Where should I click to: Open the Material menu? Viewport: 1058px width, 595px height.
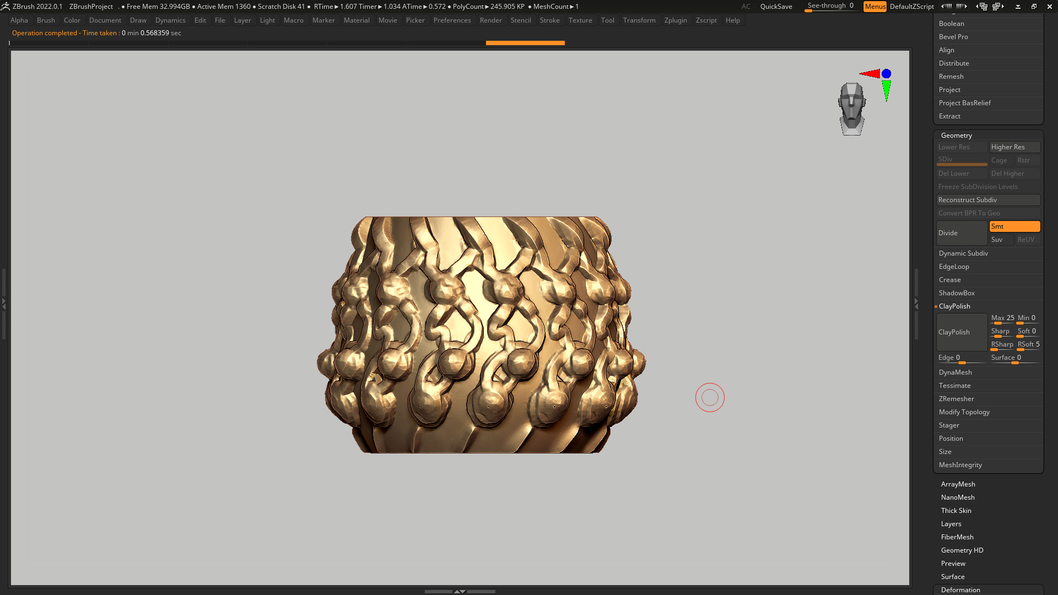click(x=357, y=20)
